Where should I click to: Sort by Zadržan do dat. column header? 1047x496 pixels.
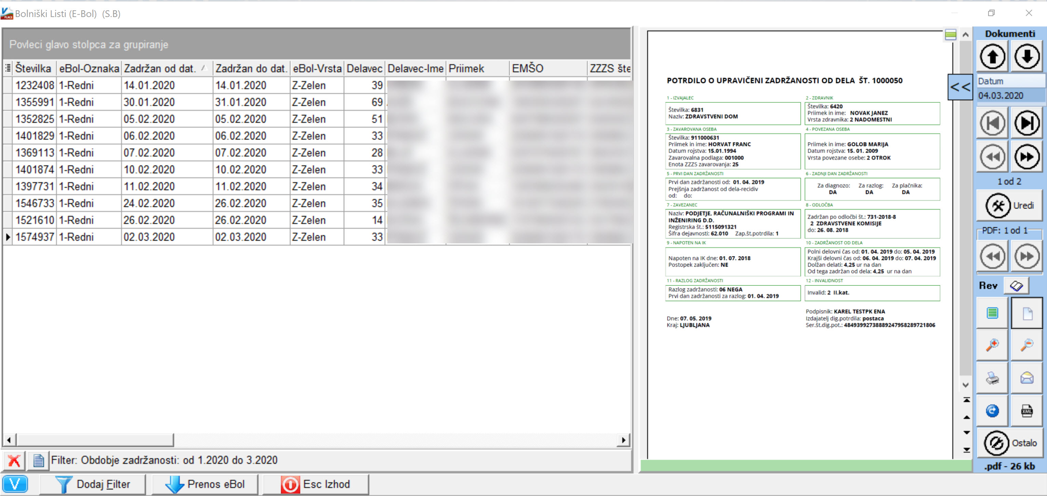[x=251, y=68]
